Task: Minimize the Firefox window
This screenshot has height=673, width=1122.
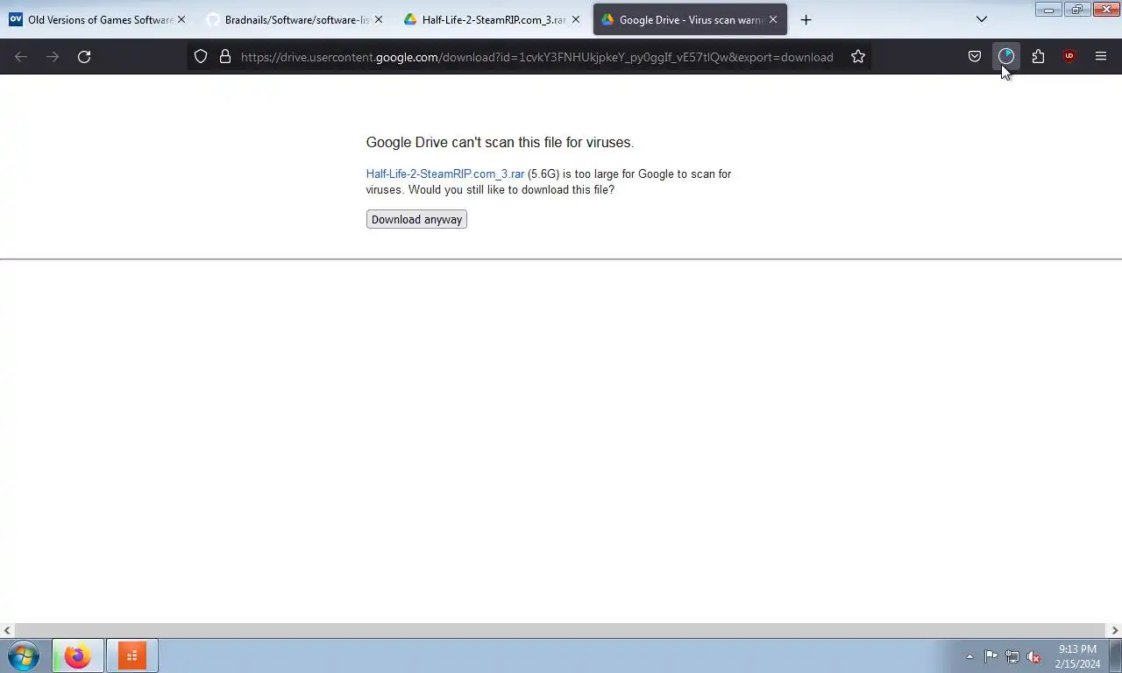Action: [1048, 10]
